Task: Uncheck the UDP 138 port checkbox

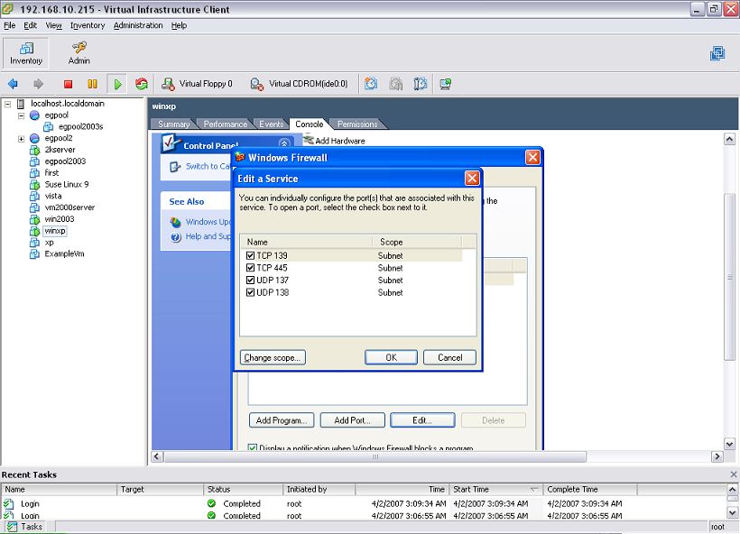Action: tap(251, 292)
